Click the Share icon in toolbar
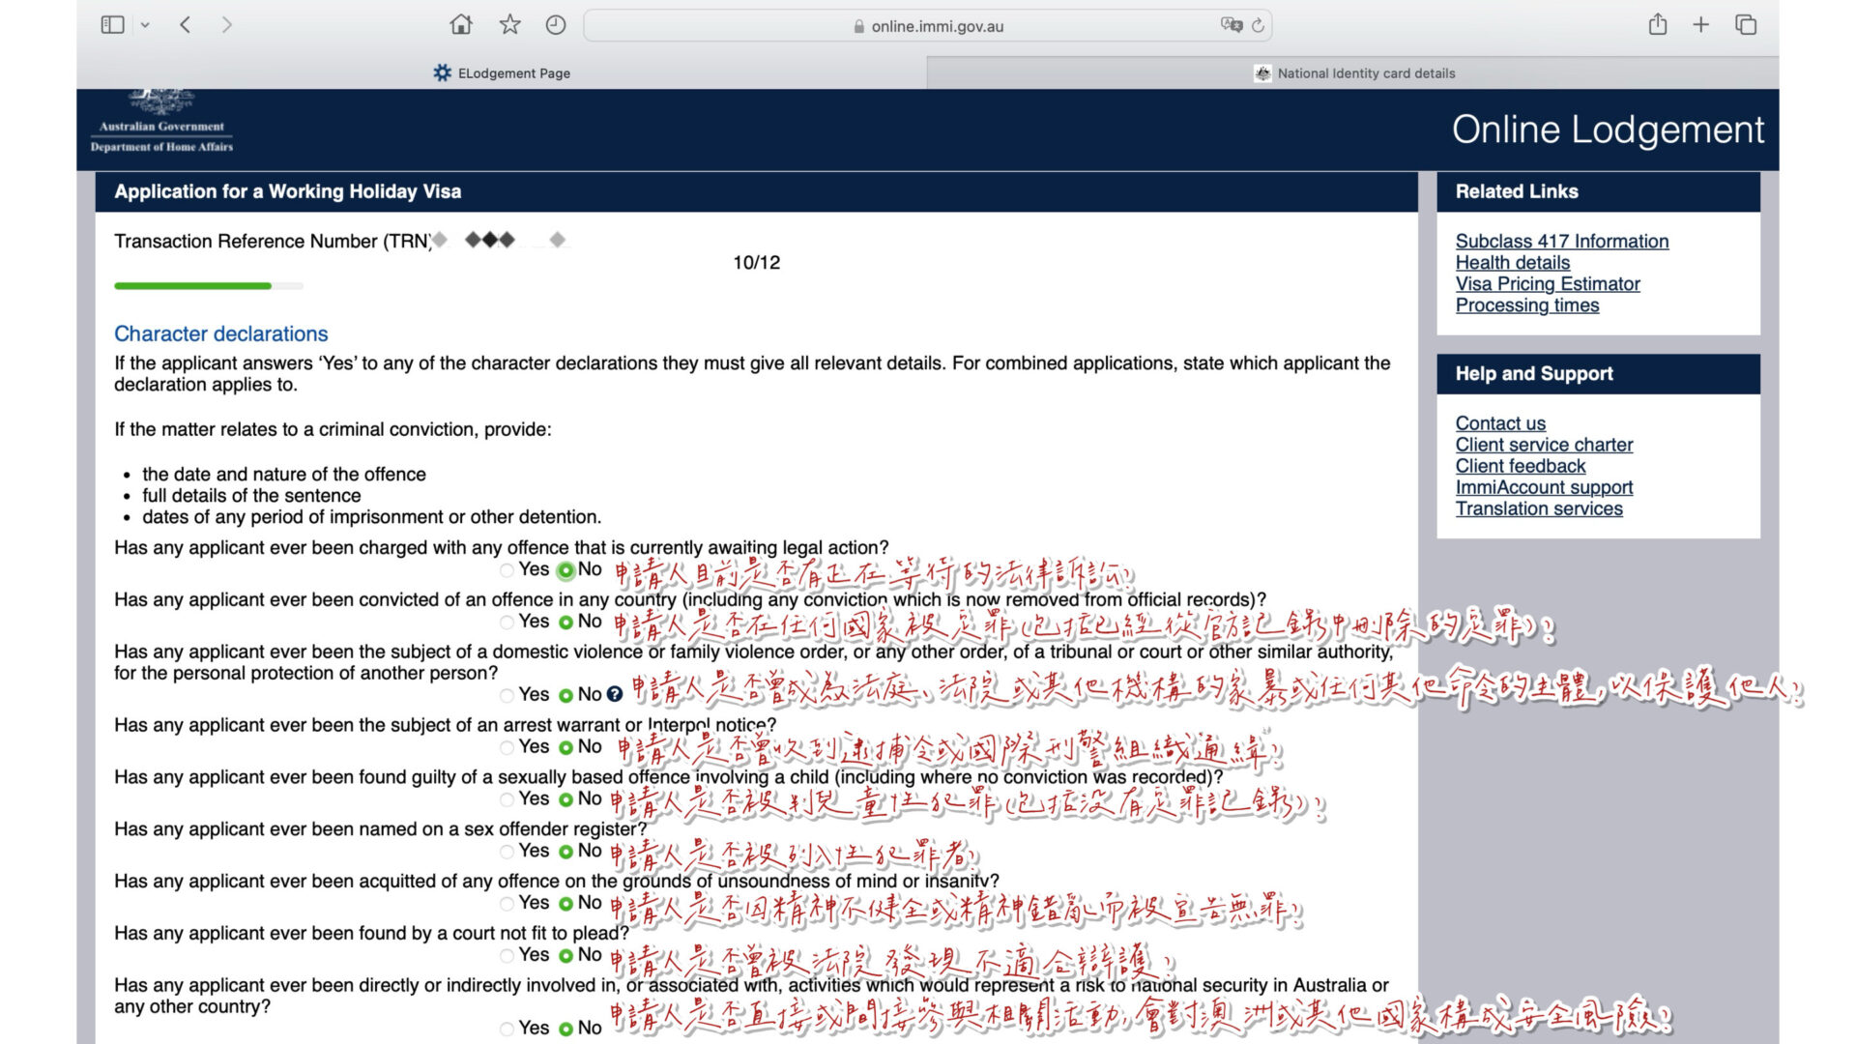 click(x=1658, y=25)
